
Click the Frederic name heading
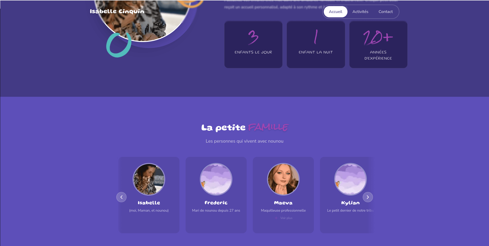(216, 203)
